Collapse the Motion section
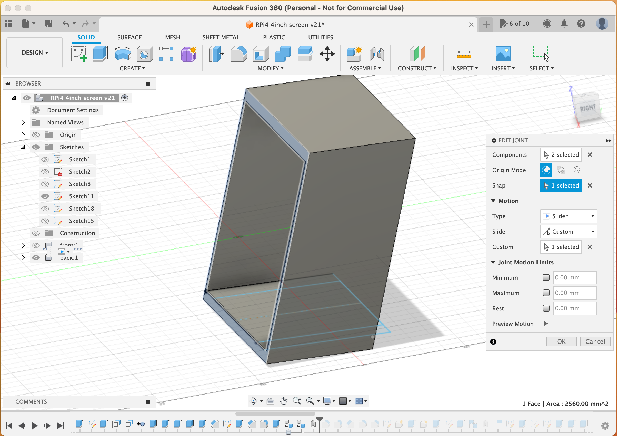 [x=493, y=201]
